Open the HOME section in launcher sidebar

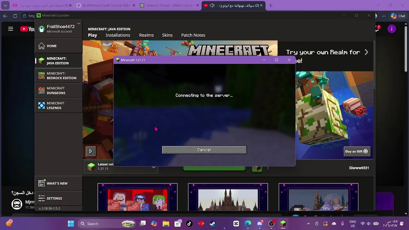[x=58, y=46]
